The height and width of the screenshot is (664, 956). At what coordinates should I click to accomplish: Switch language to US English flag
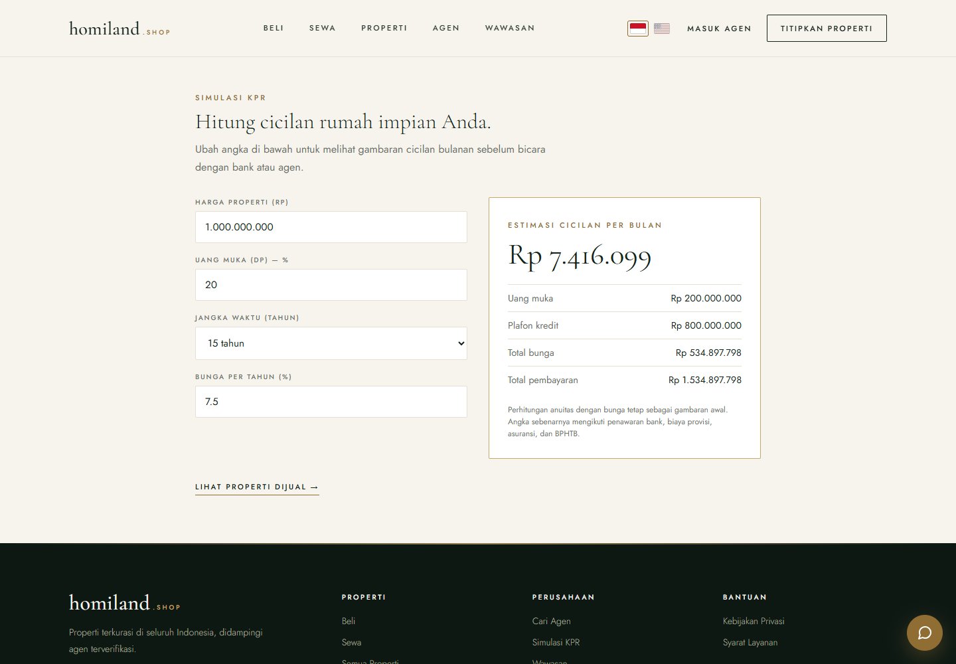pyautogui.click(x=662, y=29)
